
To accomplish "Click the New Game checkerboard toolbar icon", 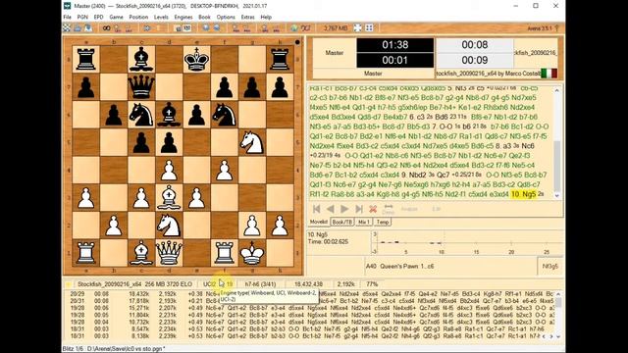I will tap(67, 28).
